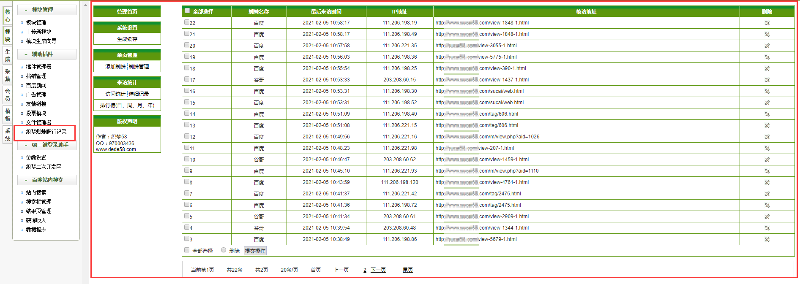This screenshot has height=284, width=800.
Task: Go to 下一页 in pagination
Action: pyautogui.click(x=378, y=270)
